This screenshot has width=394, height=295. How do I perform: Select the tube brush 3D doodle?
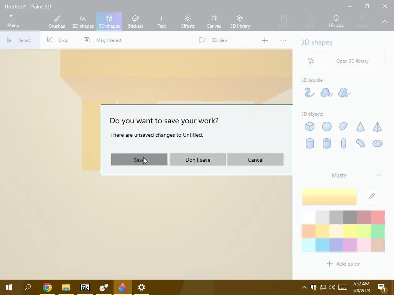coord(309,93)
